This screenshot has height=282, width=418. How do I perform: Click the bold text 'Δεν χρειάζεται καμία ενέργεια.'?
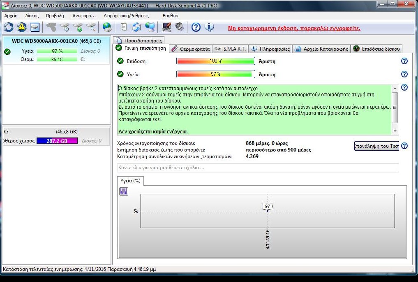(x=153, y=132)
